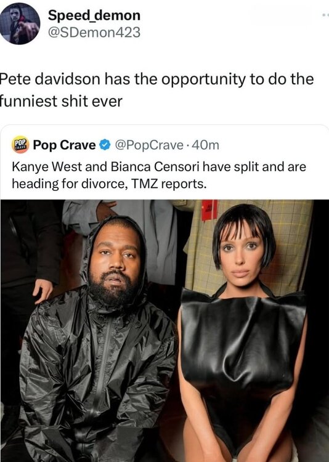Viewport: 329px width, 462px height.
Task: Click the Pop Crave account name
Action: 64,145
